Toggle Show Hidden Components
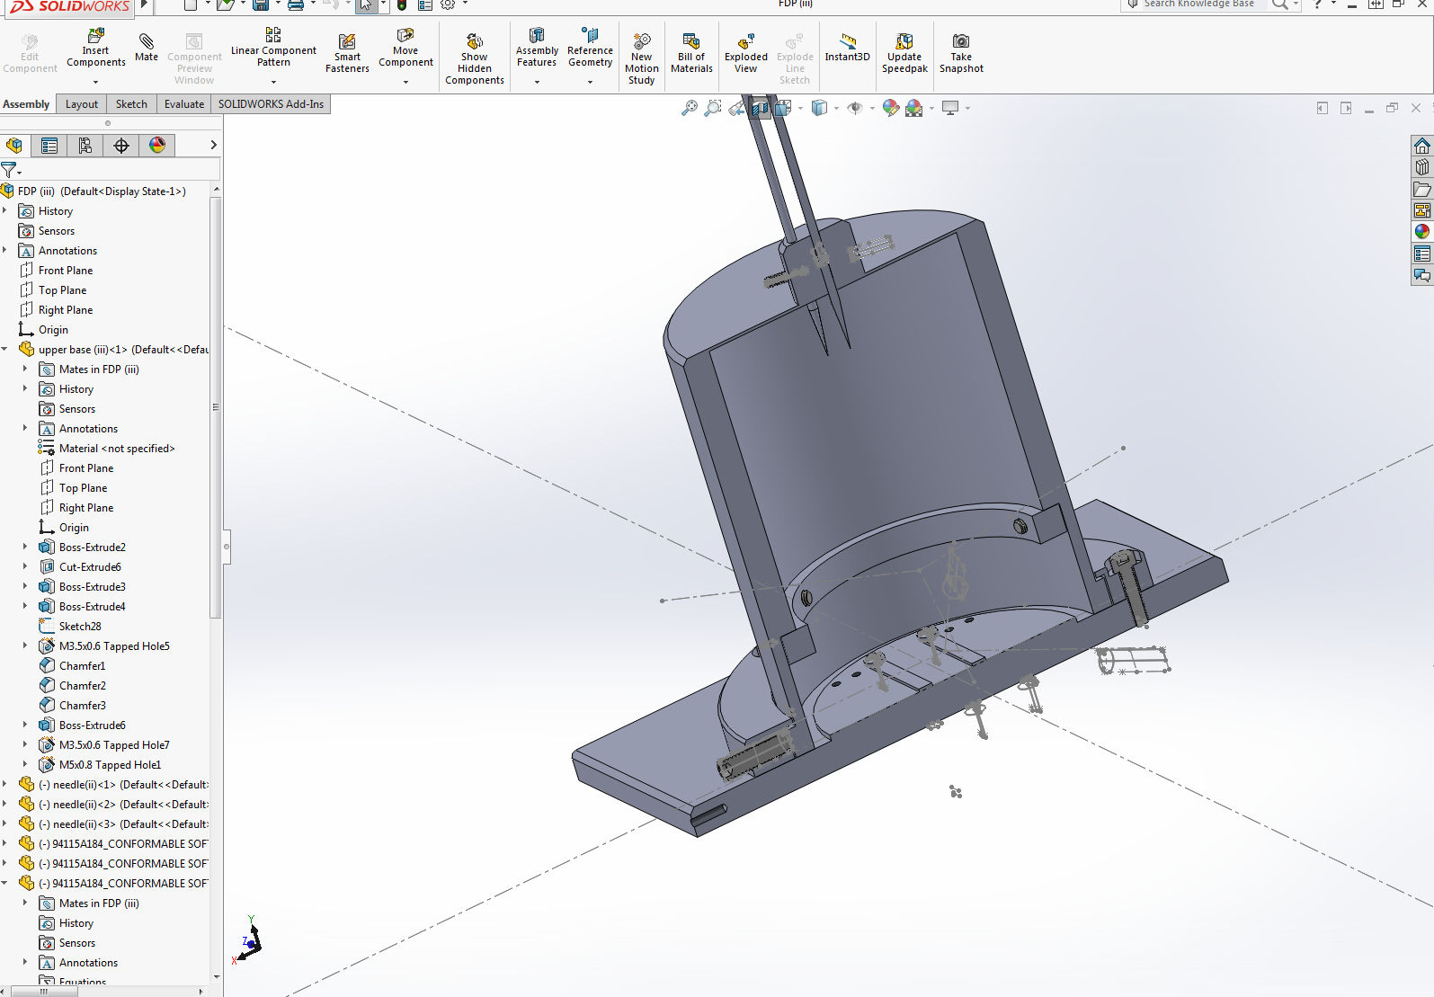This screenshot has width=1434, height=997. 474,58
